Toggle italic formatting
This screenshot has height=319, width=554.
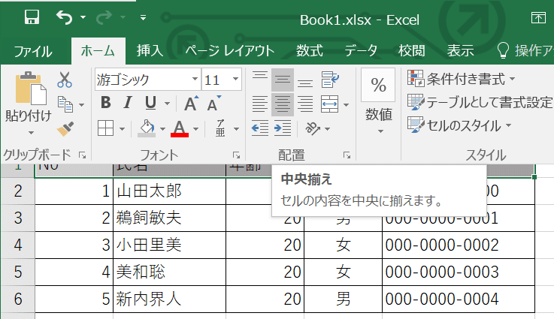[x=128, y=103]
